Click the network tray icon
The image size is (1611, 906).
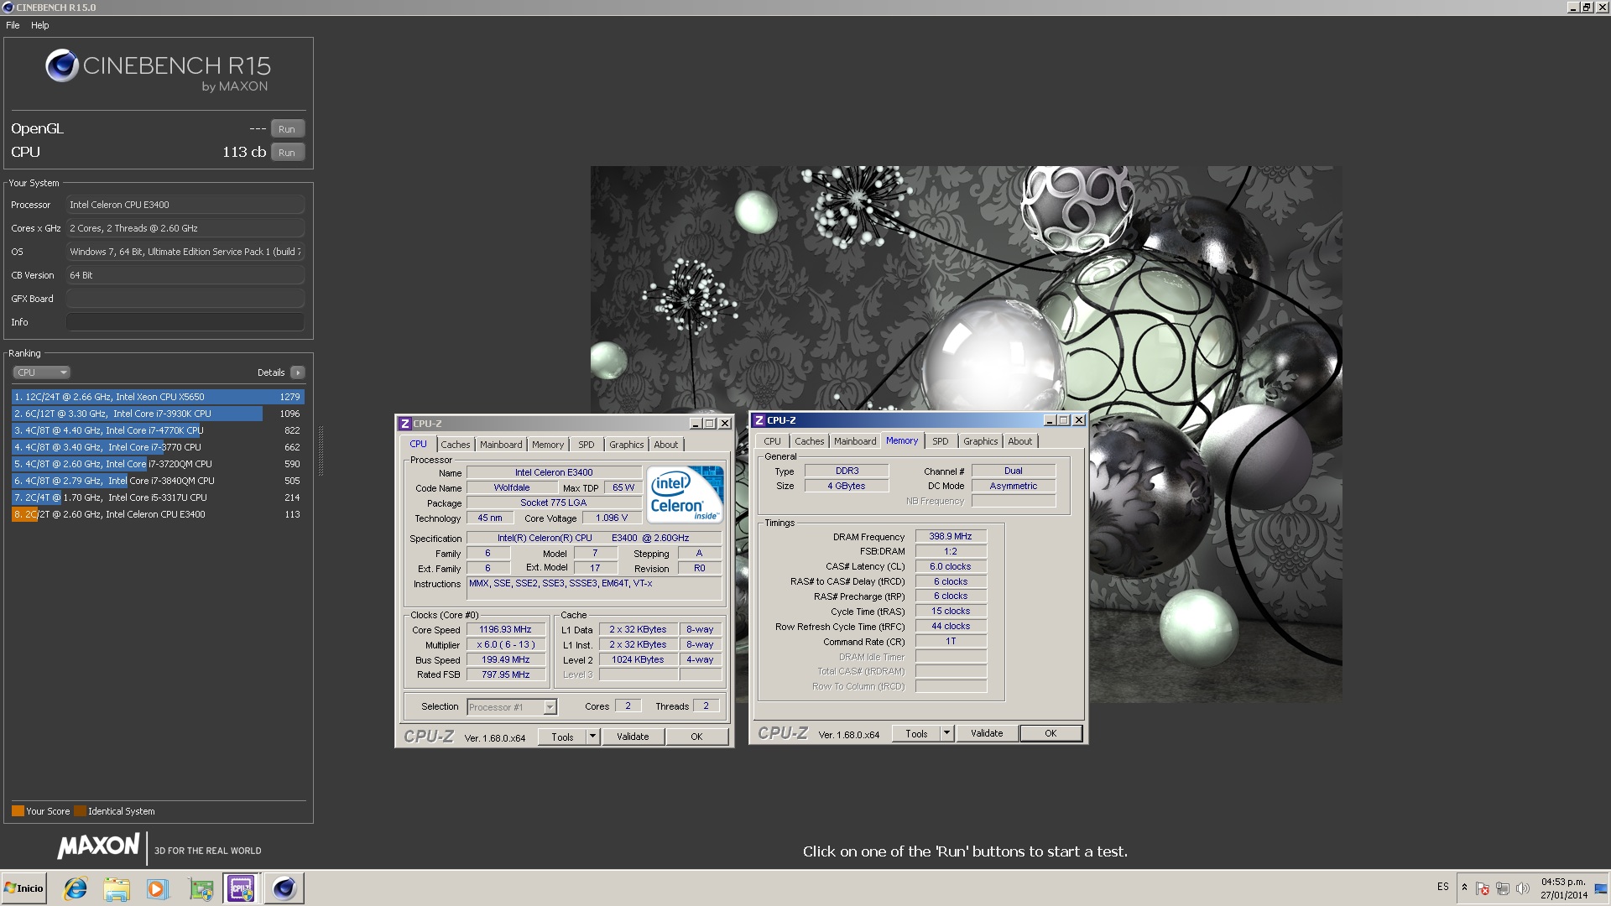pyautogui.click(x=1502, y=888)
